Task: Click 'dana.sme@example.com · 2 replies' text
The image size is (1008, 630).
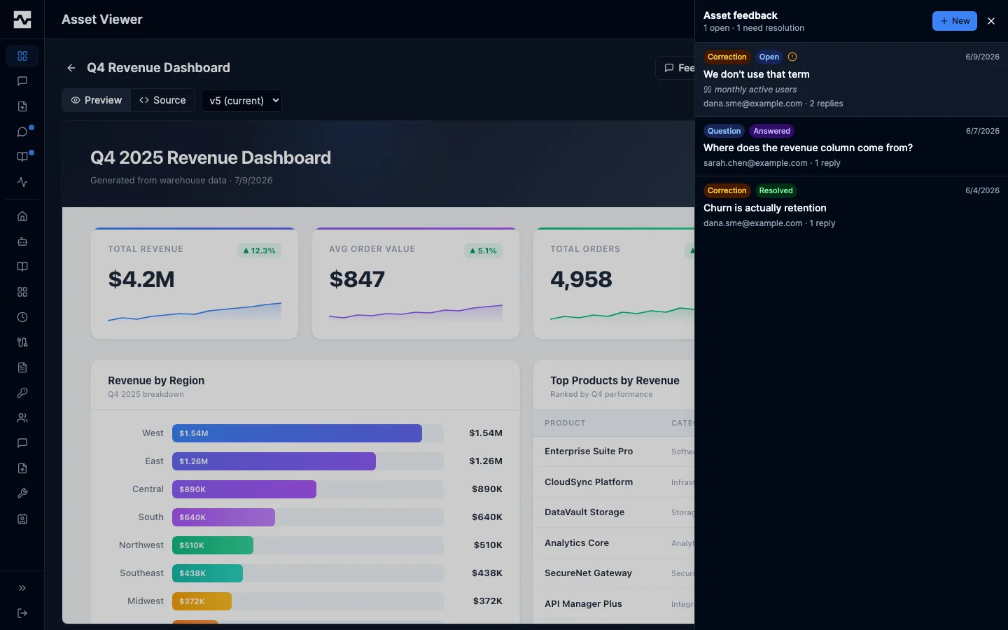Action: (x=773, y=104)
